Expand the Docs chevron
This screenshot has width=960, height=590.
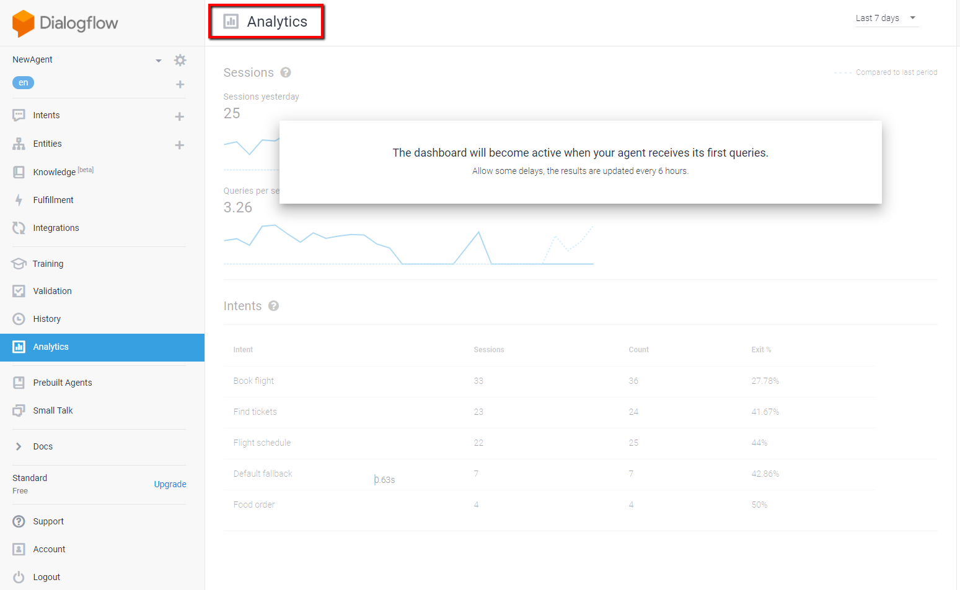pyautogui.click(x=19, y=446)
